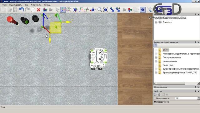200x113 pixels.
Task: Select the Трансформатор тока ТФМР_750 item
Action: coord(180,73)
